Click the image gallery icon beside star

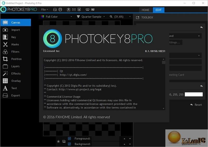(64, 141)
